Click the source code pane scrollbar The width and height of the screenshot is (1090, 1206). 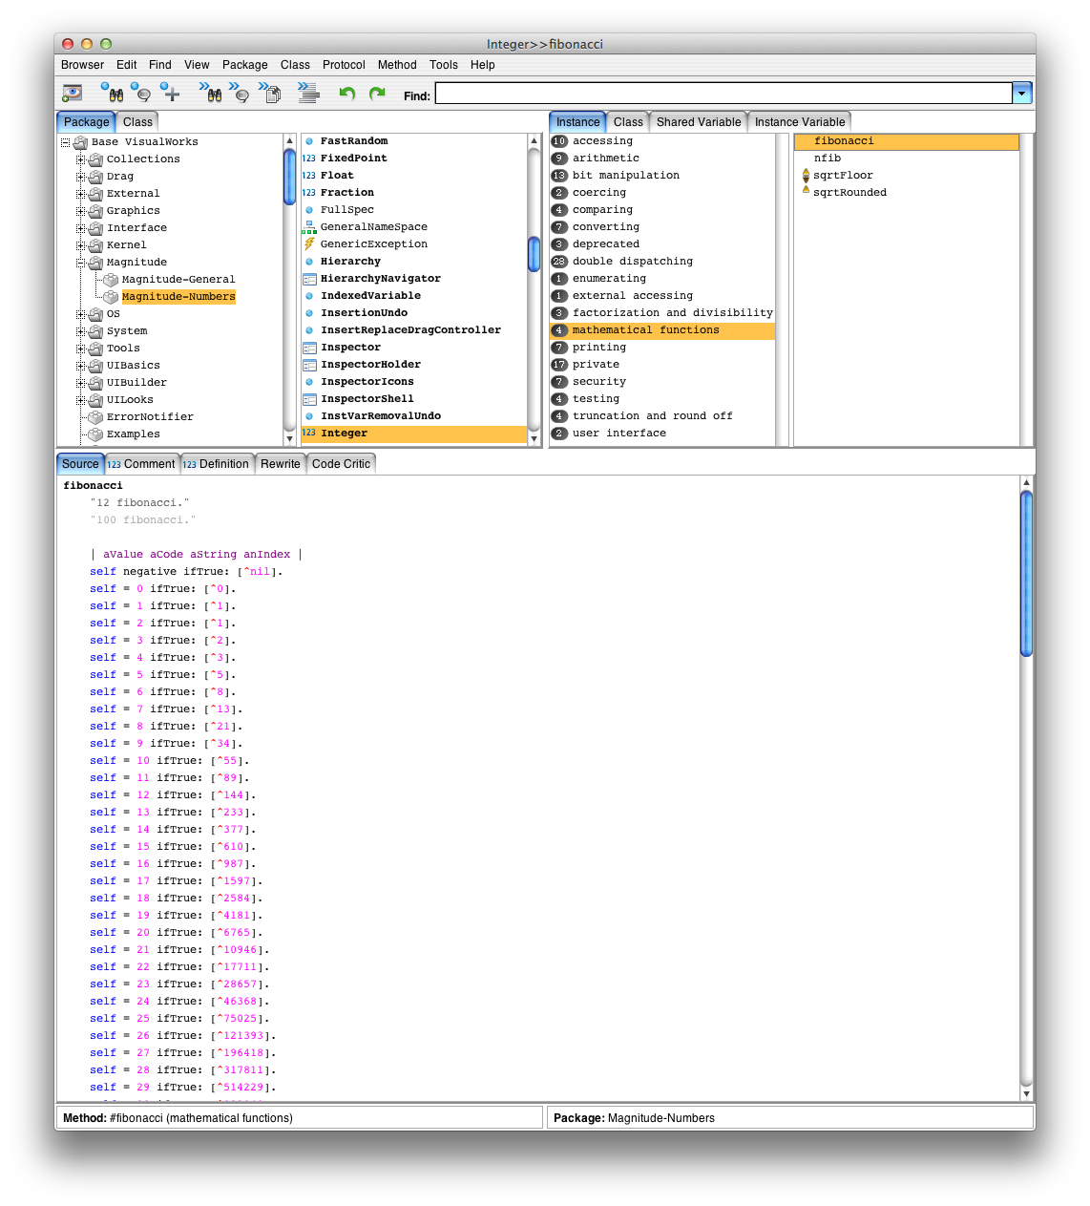(x=1027, y=789)
